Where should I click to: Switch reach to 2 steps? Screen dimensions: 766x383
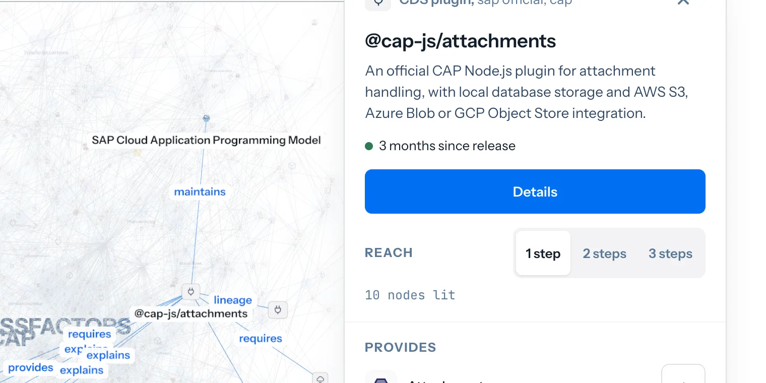point(604,253)
